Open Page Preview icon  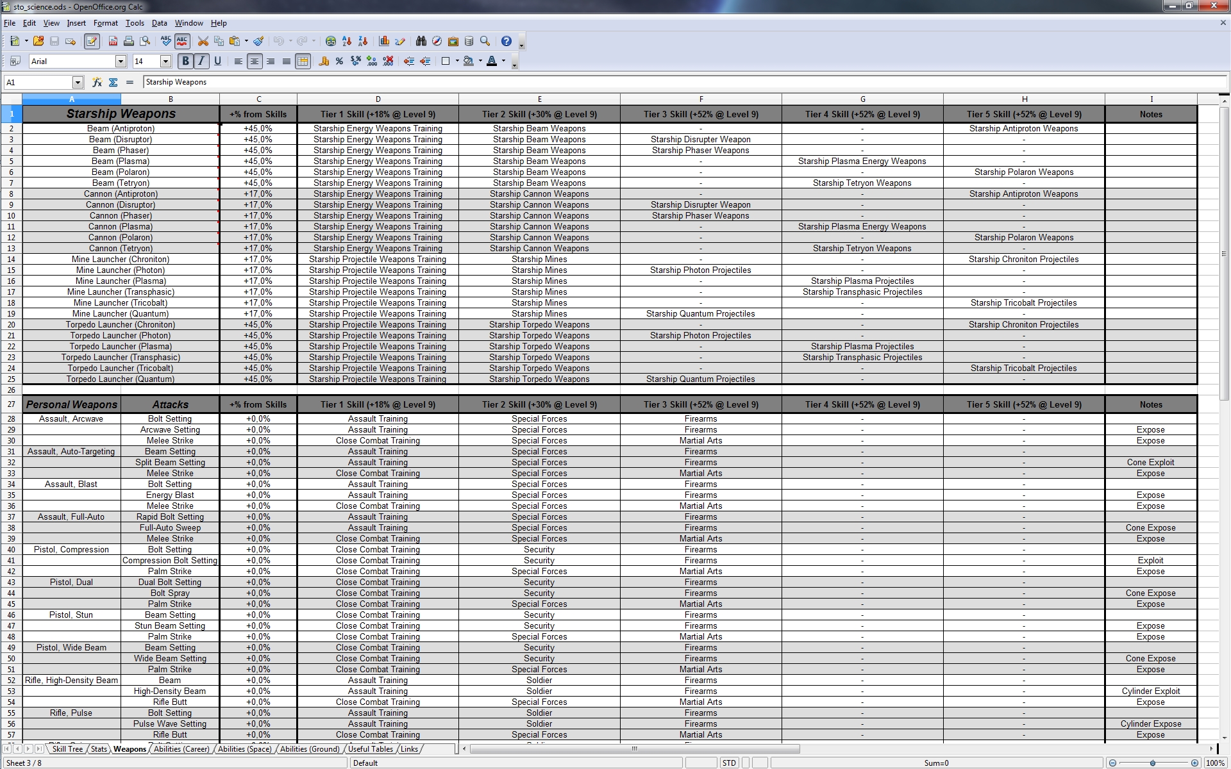[145, 41]
